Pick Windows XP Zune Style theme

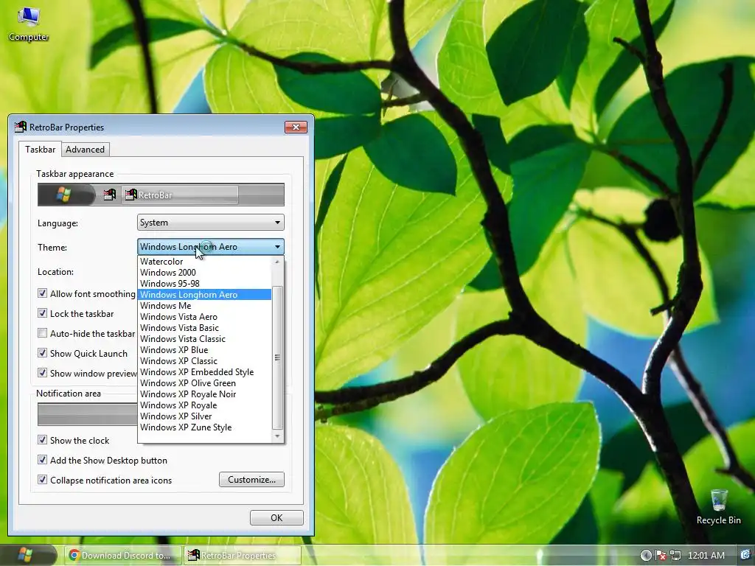(205, 427)
